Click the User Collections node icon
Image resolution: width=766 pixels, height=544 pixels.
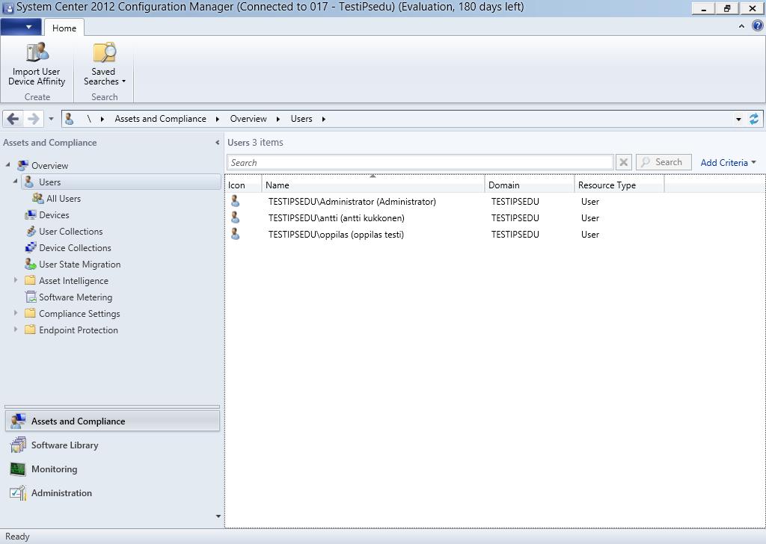[30, 231]
